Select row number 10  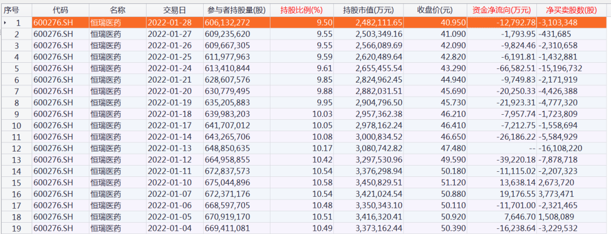click(x=15, y=125)
